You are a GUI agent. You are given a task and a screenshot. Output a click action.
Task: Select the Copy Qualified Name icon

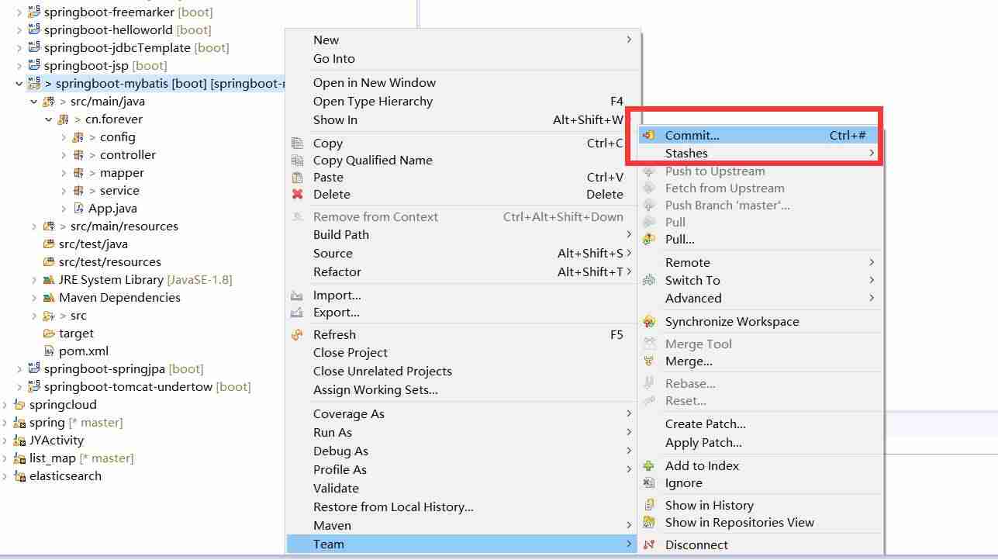tap(297, 161)
